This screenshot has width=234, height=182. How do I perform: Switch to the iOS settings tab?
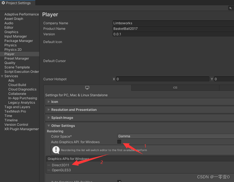tap(175, 87)
